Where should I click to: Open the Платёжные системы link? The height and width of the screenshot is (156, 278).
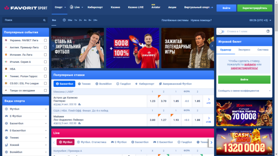[175, 20]
